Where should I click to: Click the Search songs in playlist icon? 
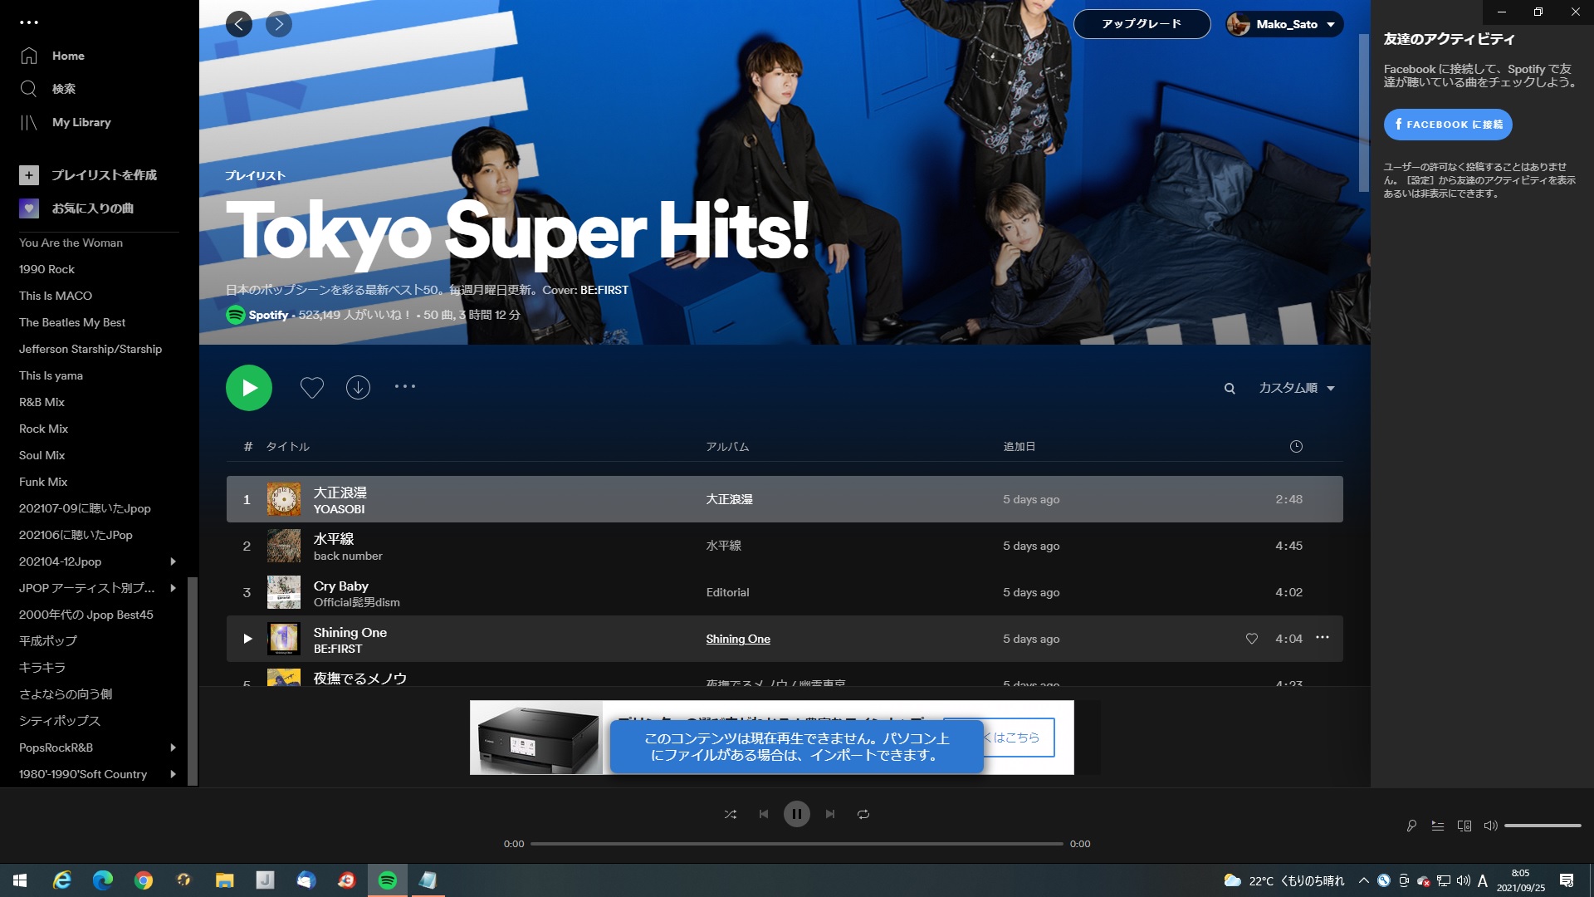(1229, 388)
